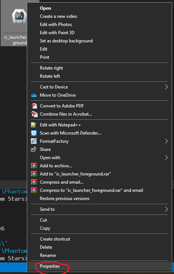
Task: Select Convert to Adobe PDF
Action: click(62, 106)
